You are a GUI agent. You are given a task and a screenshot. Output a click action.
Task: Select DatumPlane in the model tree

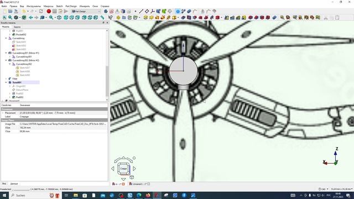(22, 90)
